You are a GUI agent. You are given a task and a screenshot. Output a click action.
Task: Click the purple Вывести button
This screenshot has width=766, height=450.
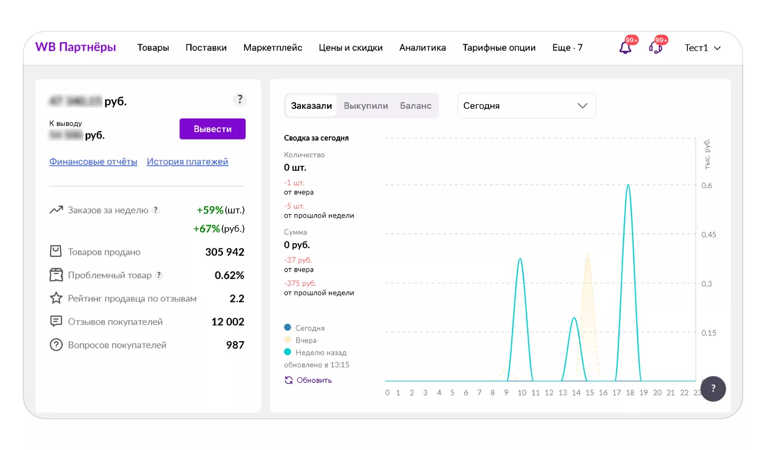pos(213,129)
